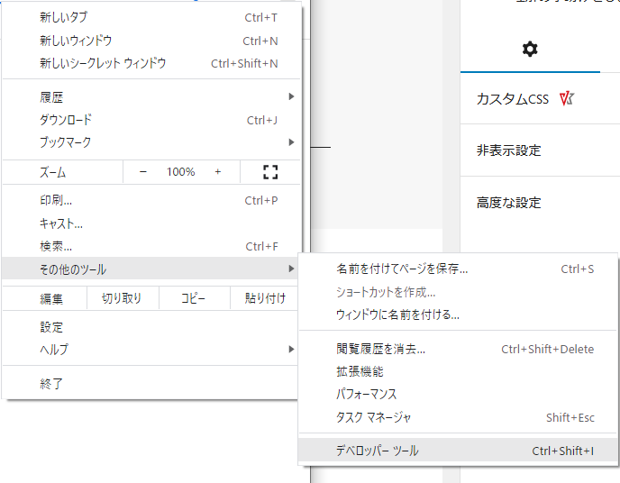The width and height of the screenshot is (620, 483).
Task: Click the fullscreen icon in Zoom row
Action: coord(270,172)
